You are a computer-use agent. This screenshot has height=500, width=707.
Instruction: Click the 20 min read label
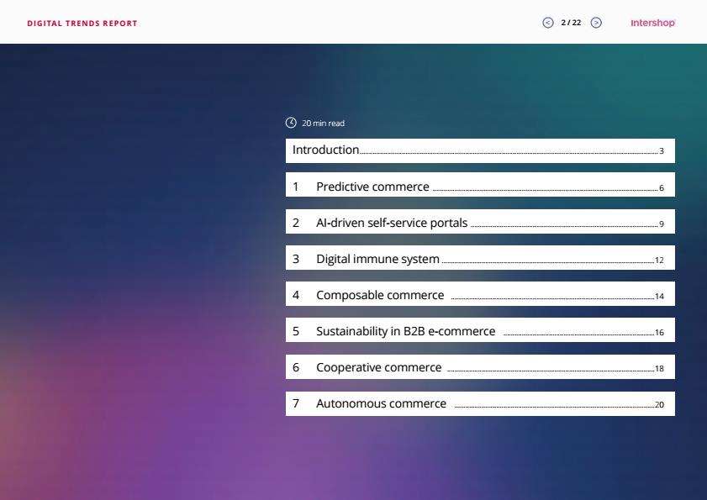(323, 123)
